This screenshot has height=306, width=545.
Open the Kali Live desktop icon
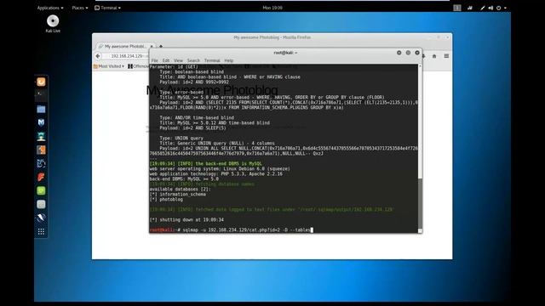(53, 24)
